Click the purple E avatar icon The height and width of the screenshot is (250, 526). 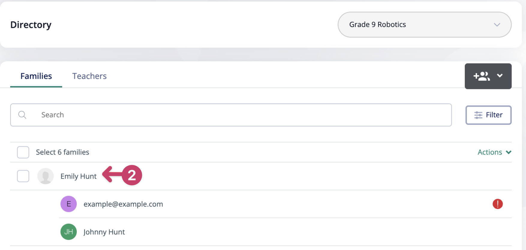(x=69, y=204)
